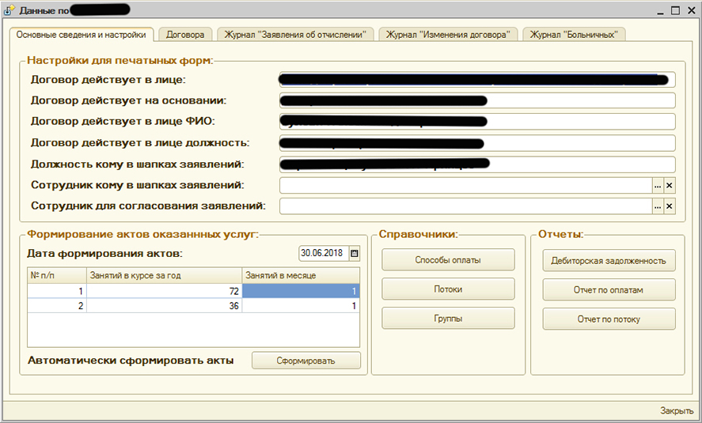The height and width of the screenshot is (423, 702).
Task: Open the 'Потоки' directory
Action: 448,289
